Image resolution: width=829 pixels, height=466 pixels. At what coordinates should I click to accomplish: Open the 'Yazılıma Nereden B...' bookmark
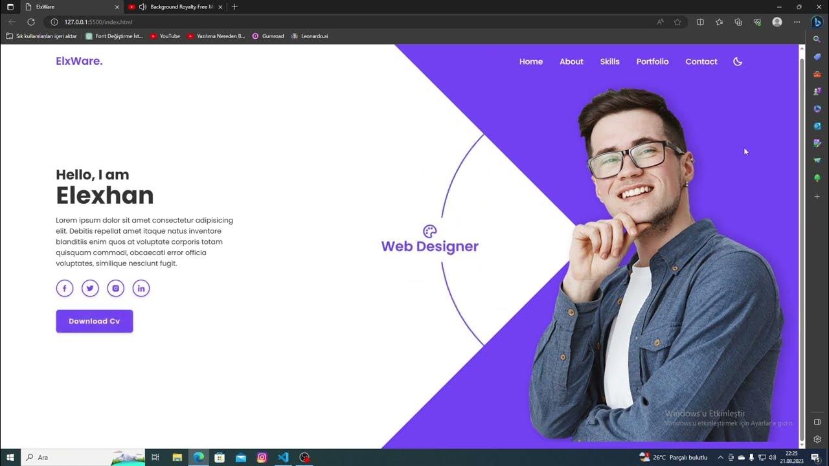pyautogui.click(x=216, y=36)
